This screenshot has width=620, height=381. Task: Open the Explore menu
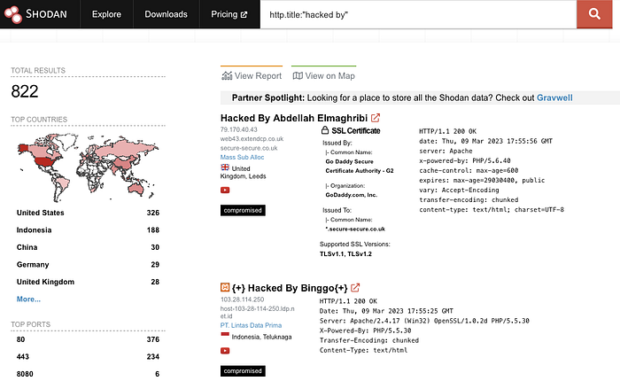coord(106,14)
